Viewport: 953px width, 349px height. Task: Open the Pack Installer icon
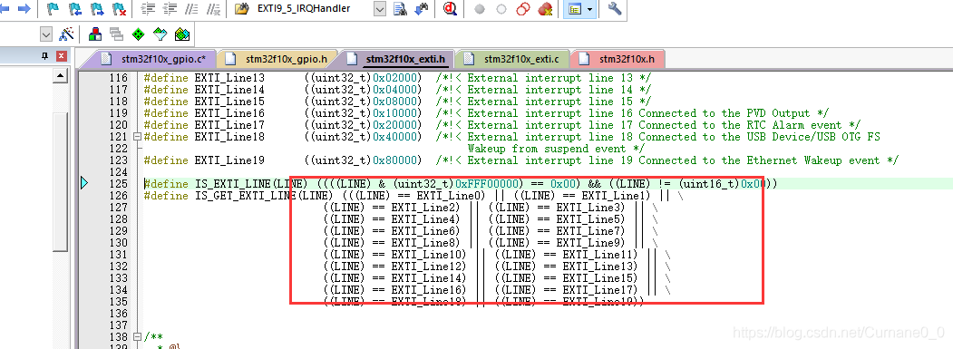181,34
